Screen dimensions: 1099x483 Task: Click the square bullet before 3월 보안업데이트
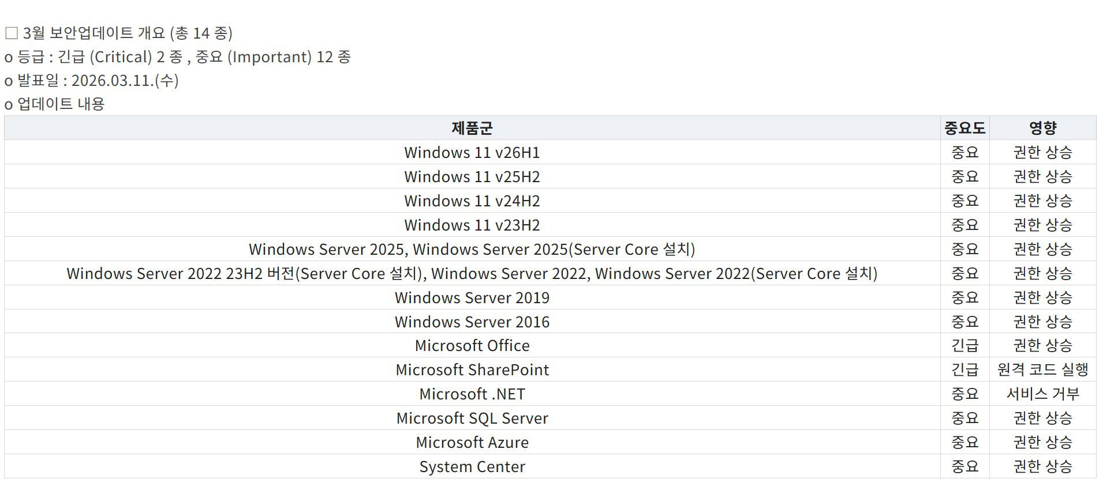(11, 33)
